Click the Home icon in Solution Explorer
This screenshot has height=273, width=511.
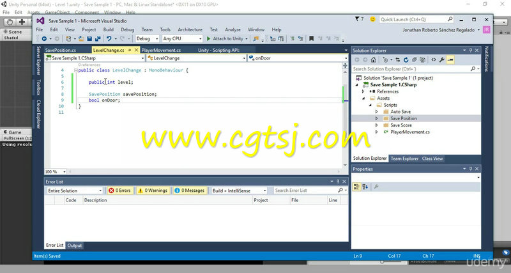point(374,59)
